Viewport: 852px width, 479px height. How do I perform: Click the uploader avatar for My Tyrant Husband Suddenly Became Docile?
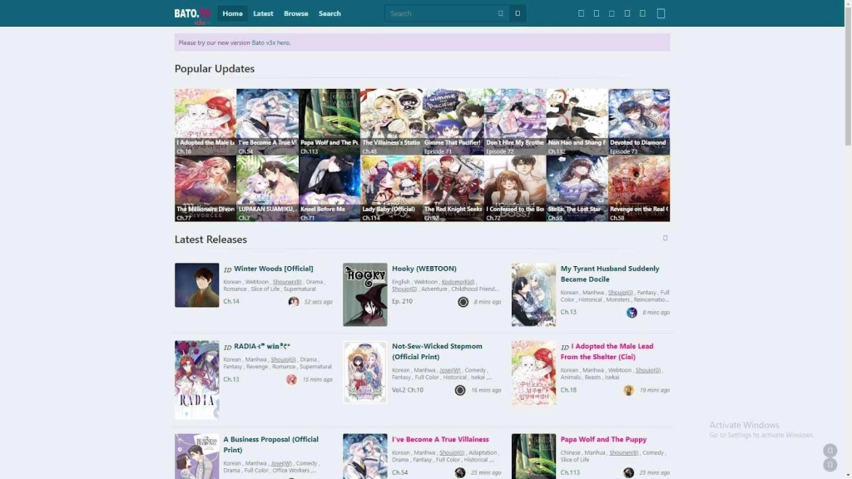point(632,313)
